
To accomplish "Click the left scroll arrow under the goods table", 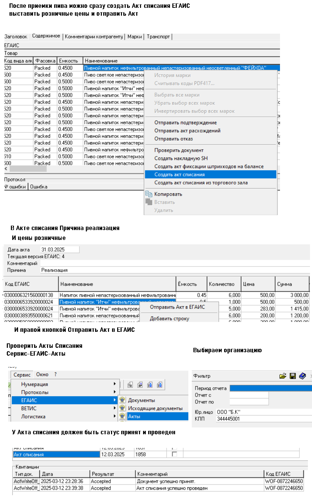I will click(x=6, y=168).
